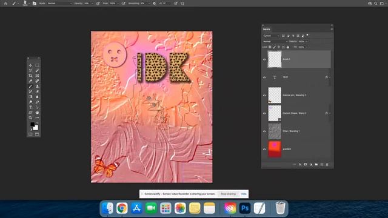This screenshot has width=388, height=218.
Task: Hide the Filter / Blending 1 layer
Action: click(264, 131)
